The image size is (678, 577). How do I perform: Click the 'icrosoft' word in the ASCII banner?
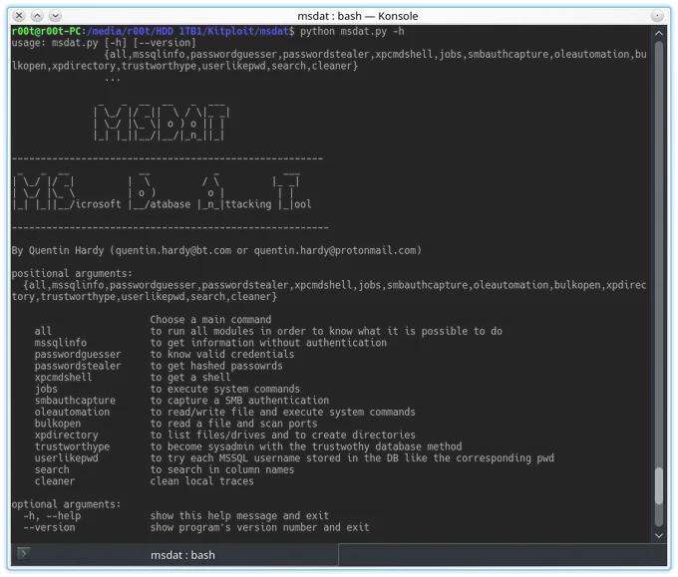[x=98, y=204]
